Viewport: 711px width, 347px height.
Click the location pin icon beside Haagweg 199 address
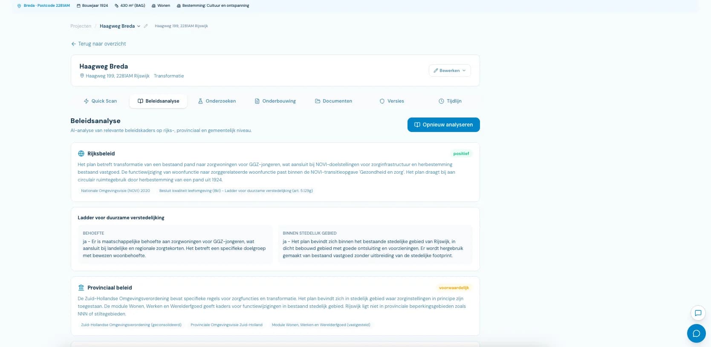pos(82,76)
